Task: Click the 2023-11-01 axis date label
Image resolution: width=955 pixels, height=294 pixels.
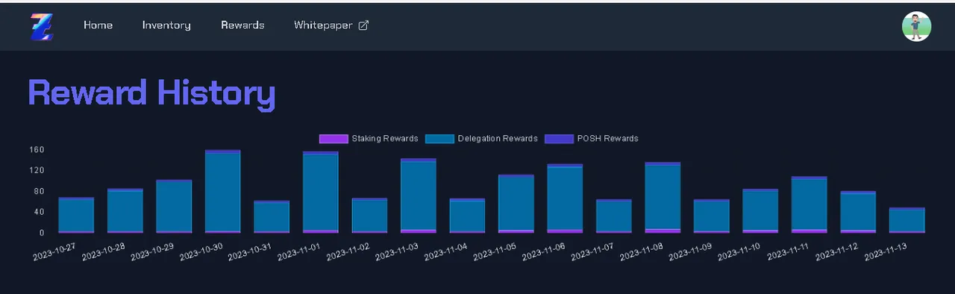Action: pyautogui.click(x=298, y=251)
